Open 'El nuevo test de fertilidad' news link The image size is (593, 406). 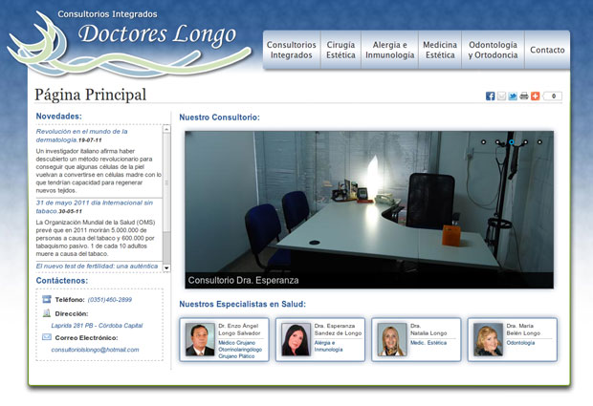tap(97, 267)
